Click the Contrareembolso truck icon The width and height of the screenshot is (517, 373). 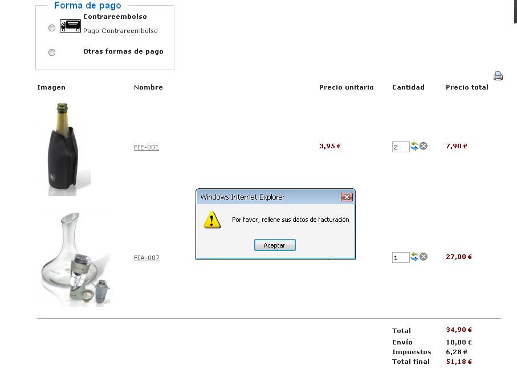coord(70,26)
